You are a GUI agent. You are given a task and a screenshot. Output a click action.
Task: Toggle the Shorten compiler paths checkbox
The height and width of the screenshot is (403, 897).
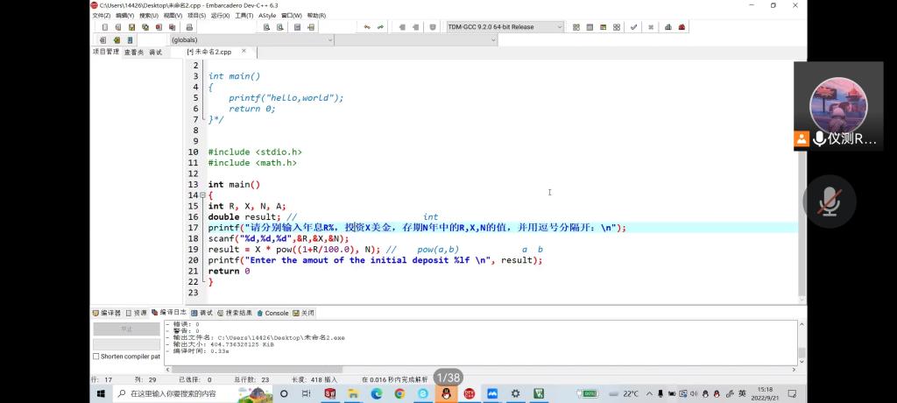tap(96, 357)
